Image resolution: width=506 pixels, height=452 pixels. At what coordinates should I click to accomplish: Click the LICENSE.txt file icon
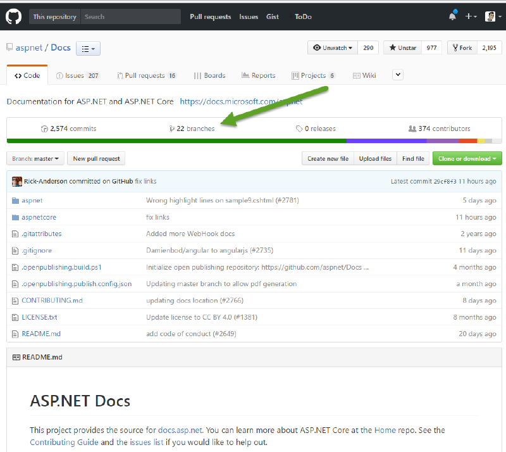[x=15, y=318]
